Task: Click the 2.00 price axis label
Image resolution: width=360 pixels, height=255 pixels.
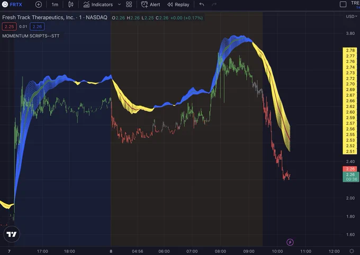Action: click(350, 198)
